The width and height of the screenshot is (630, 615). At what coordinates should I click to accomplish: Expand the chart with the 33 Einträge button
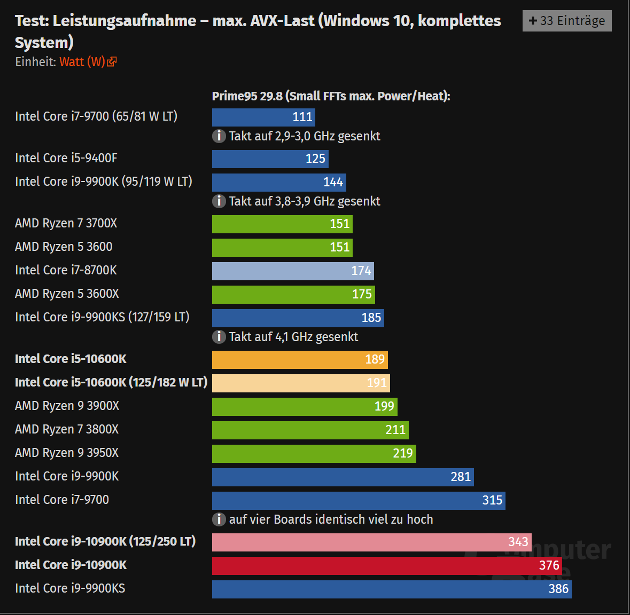tap(567, 21)
